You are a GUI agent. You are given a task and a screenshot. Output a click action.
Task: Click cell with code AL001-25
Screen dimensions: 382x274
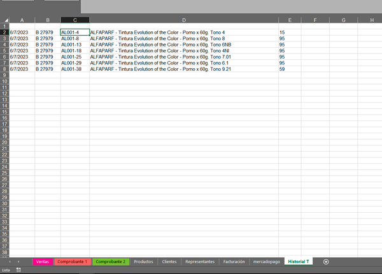(x=75, y=57)
